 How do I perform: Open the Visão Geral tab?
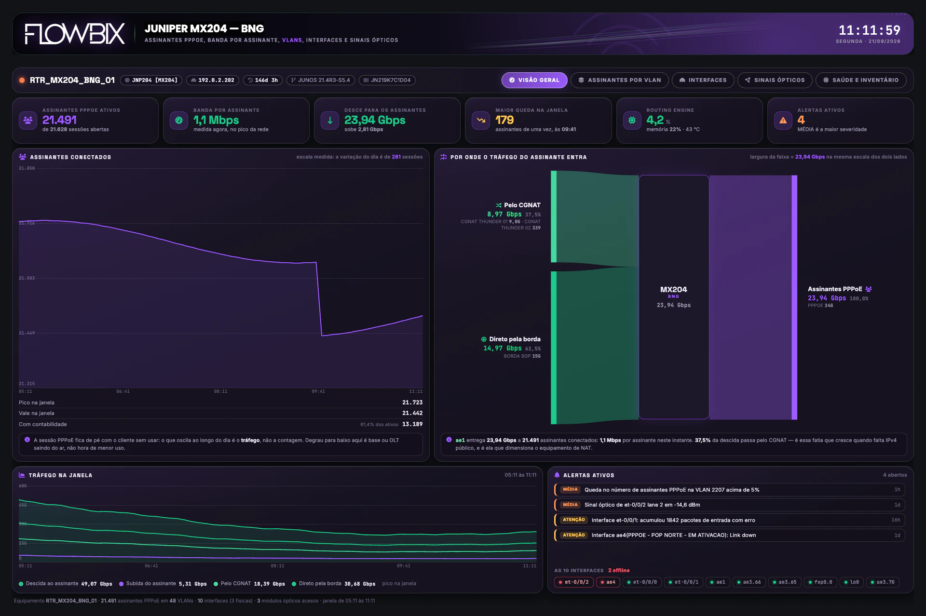534,80
